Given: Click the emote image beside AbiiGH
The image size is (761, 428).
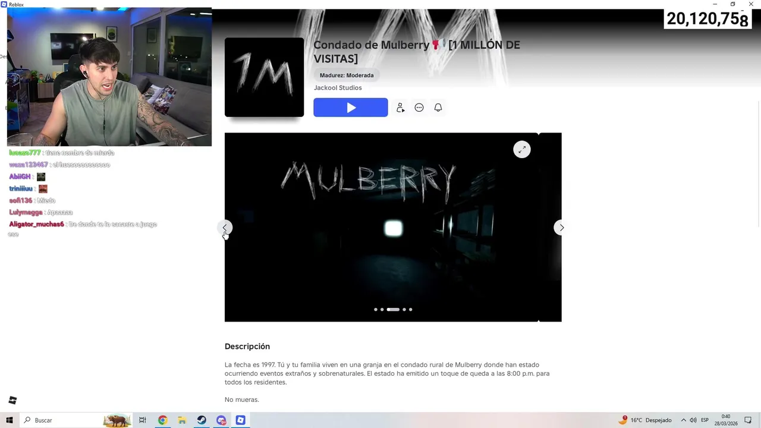Looking at the screenshot, I should pos(41,177).
